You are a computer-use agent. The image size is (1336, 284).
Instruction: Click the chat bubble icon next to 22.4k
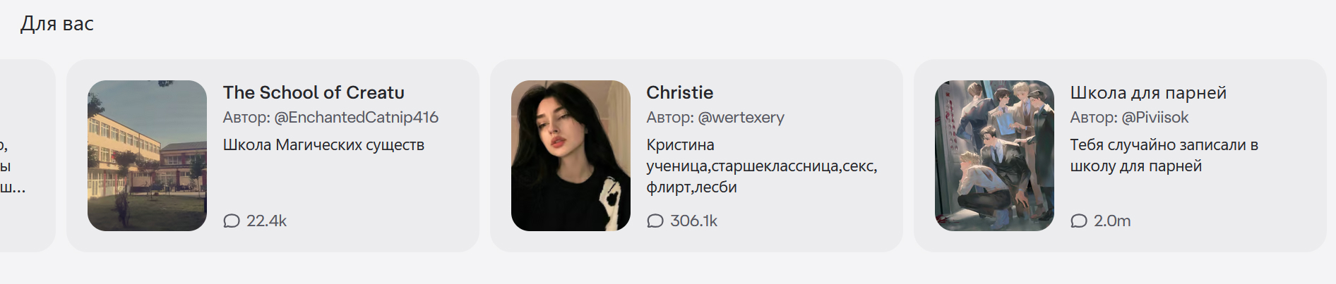point(232,221)
